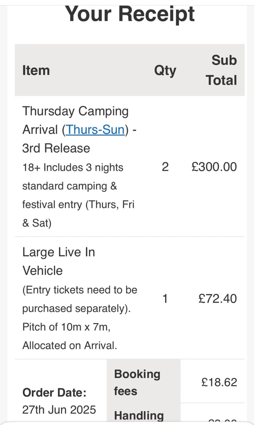
Task: Click the Your Receipt heading
Action: (130, 14)
